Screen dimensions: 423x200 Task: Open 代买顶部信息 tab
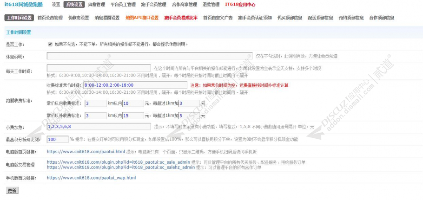[290, 18]
